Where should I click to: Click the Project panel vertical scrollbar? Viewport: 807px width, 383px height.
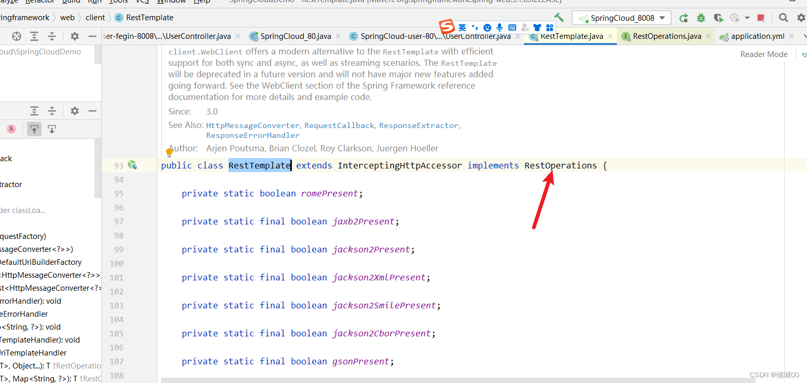point(98,54)
